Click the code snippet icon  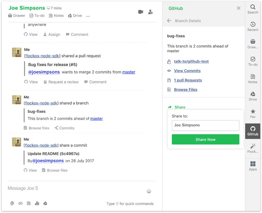tap(20, 203)
